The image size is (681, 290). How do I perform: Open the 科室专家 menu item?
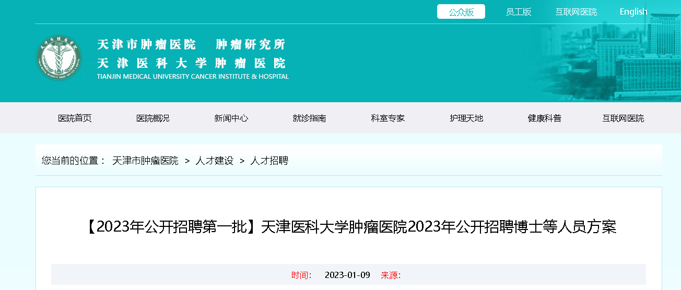point(388,118)
